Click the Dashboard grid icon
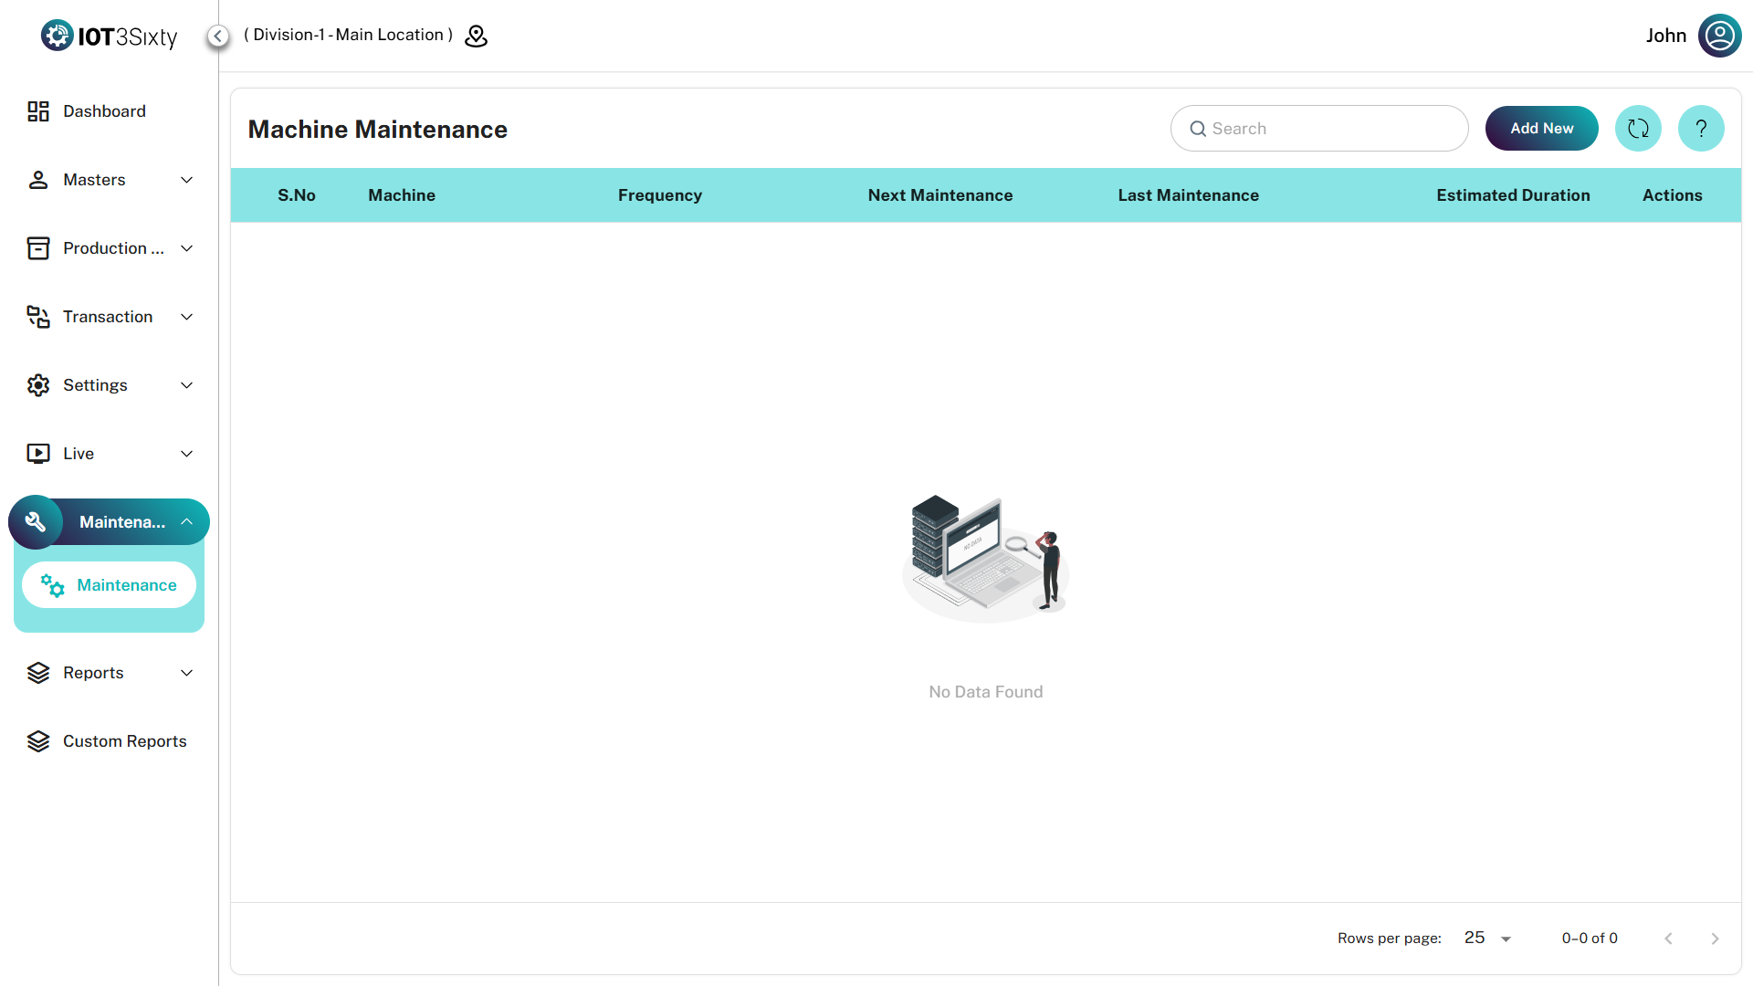The image size is (1753, 986). pos(38,111)
